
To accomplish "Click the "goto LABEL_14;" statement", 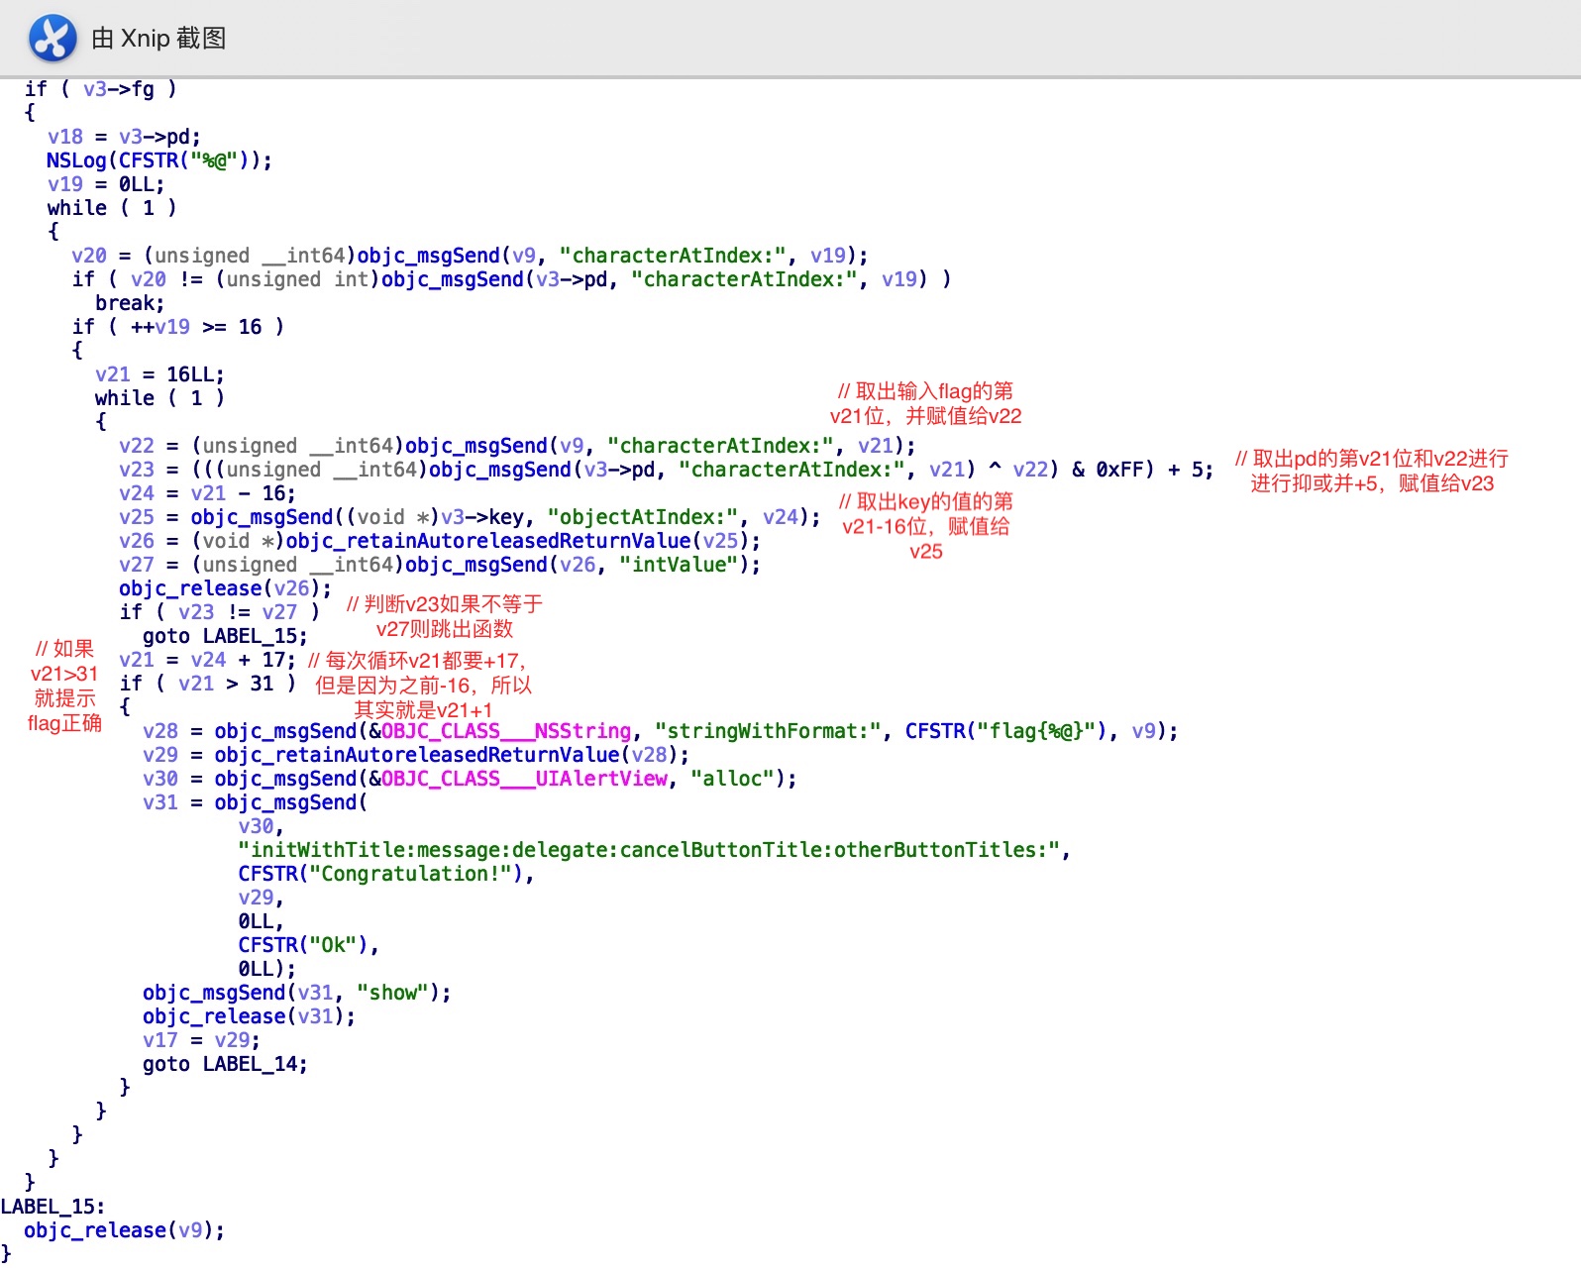I will click(225, 1064).
